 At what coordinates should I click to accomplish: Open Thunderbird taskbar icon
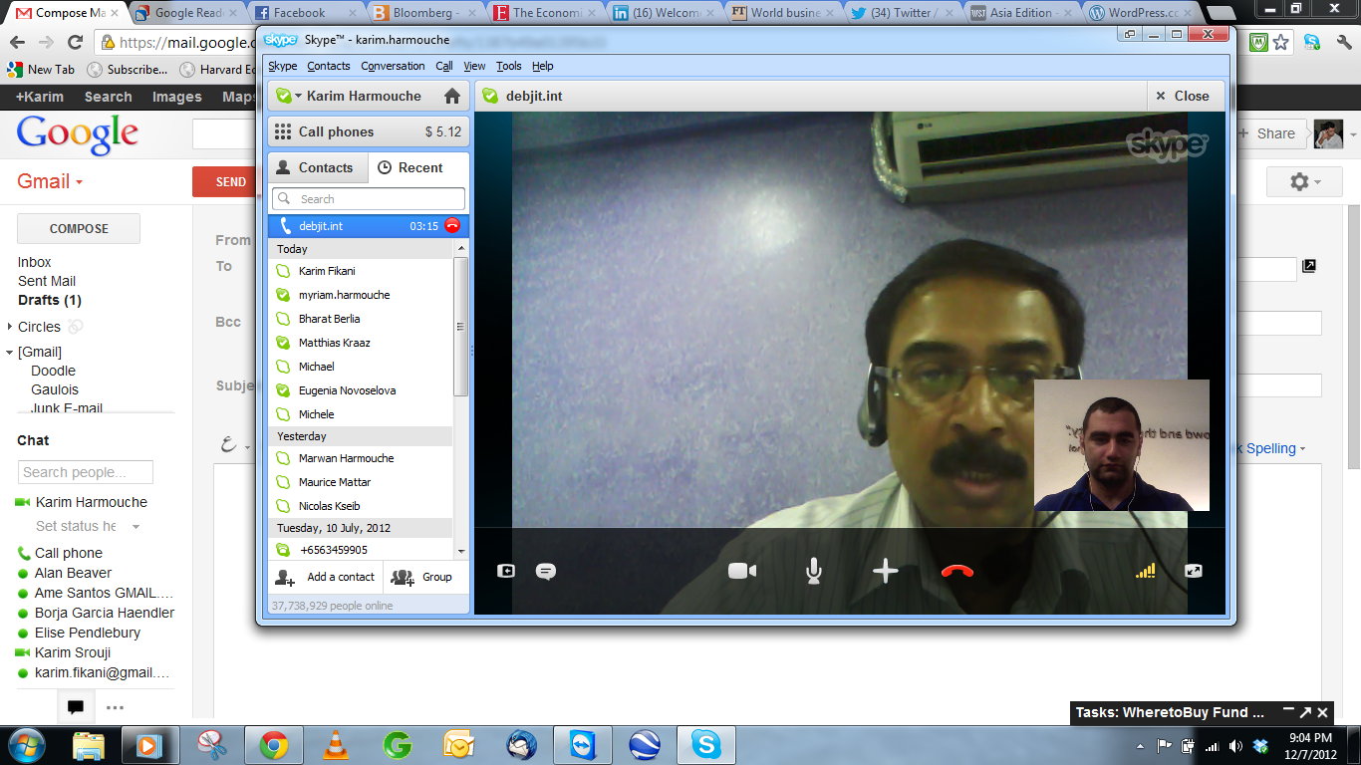click(521, 745)
